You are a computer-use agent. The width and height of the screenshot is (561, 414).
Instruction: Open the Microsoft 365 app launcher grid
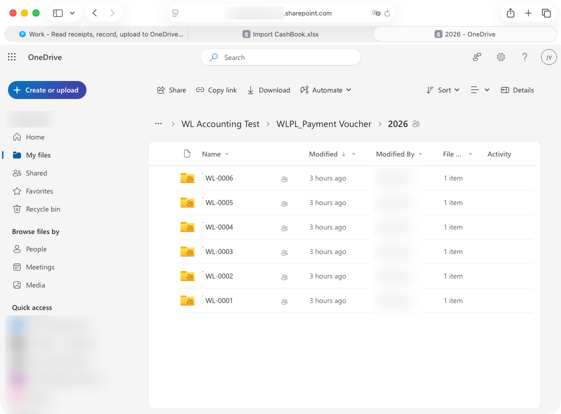click(x=11, y=57)
